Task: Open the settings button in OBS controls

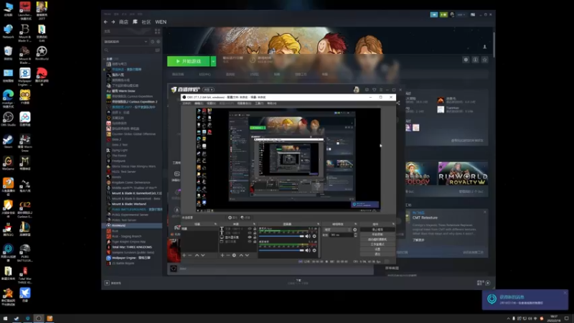Action: 377,249
